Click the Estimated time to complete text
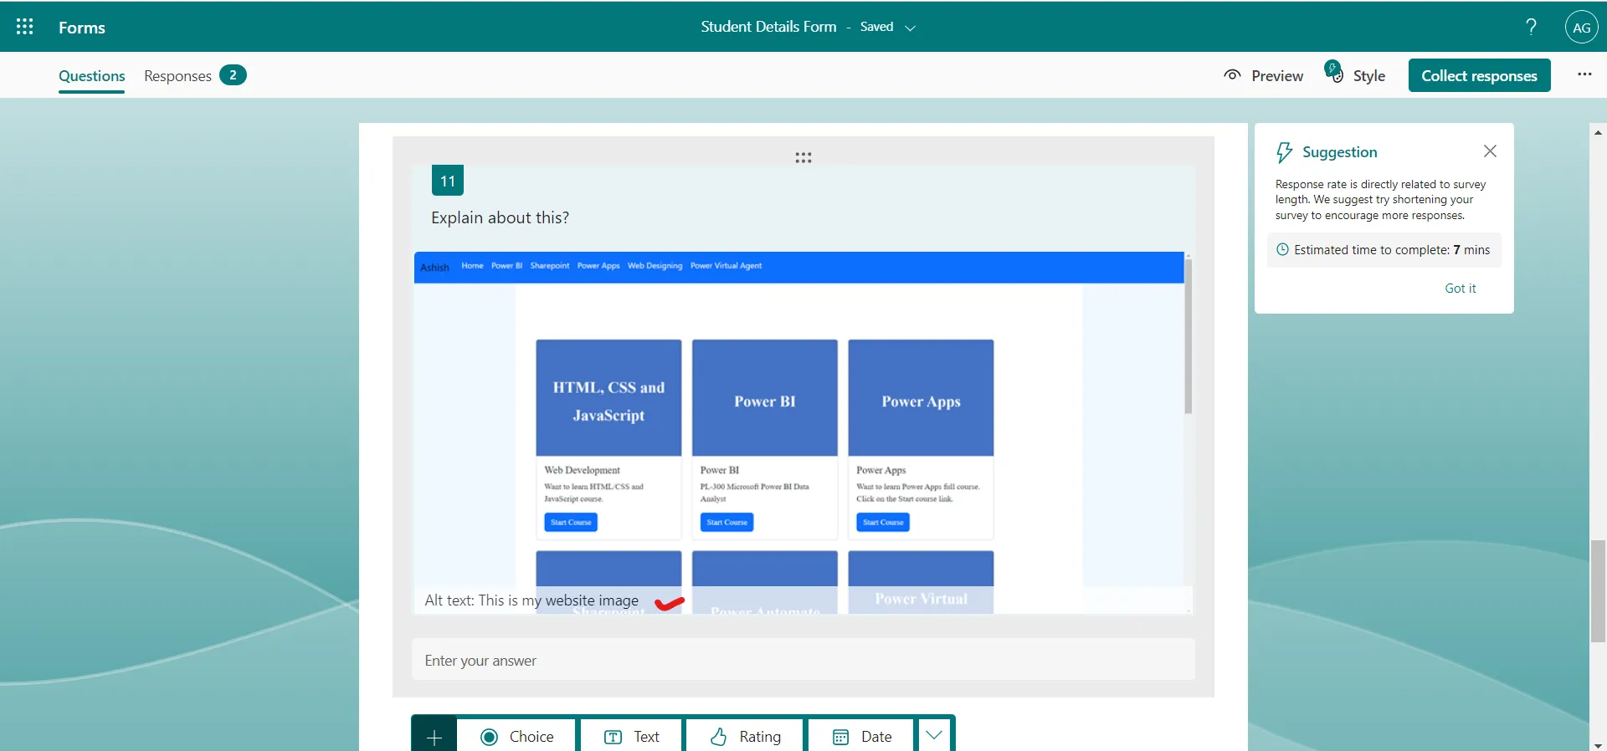Viewport: 1607px width, 751px height. coord(1392,249)
